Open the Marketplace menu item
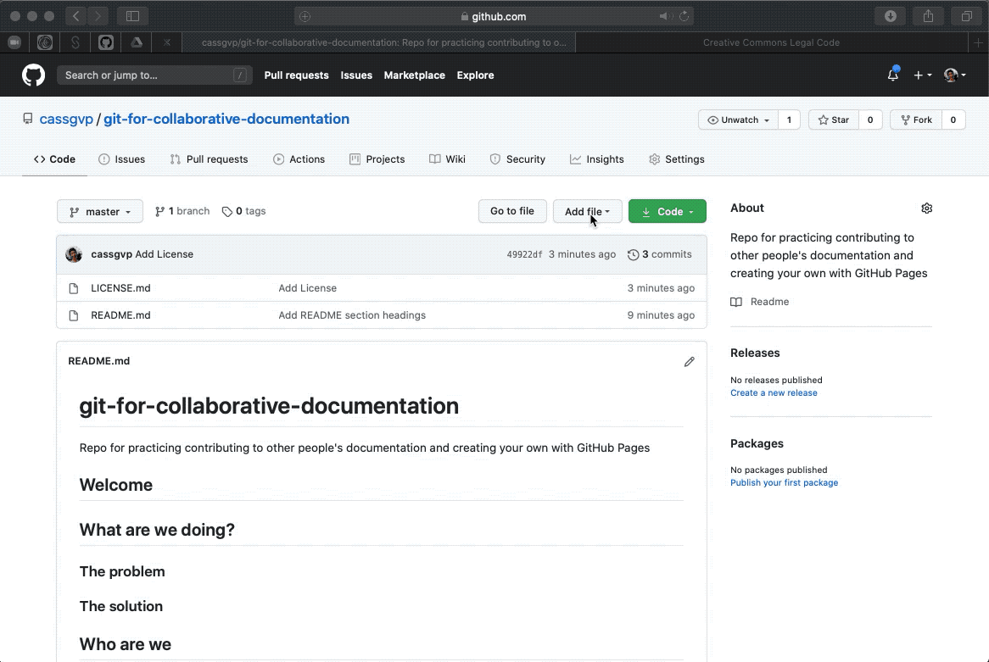The width and height of the screenshot is (989, 662). (x=414, y=75)
